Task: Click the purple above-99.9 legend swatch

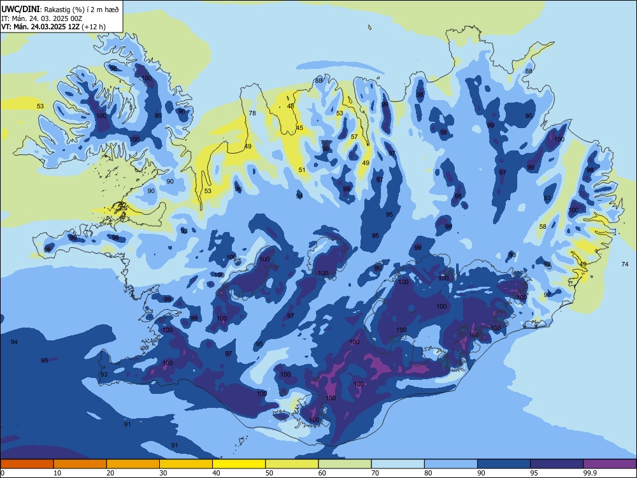Action: coord(610,464)
